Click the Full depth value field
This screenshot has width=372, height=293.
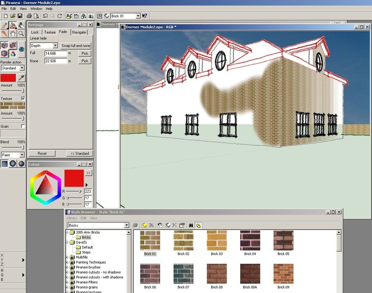pyautogui.click(x=56, y=53)
